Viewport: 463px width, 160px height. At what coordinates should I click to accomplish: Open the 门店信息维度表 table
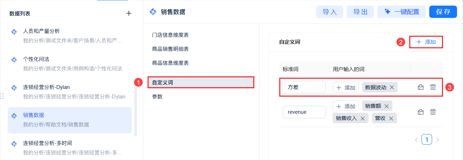[x=170, y=35]
